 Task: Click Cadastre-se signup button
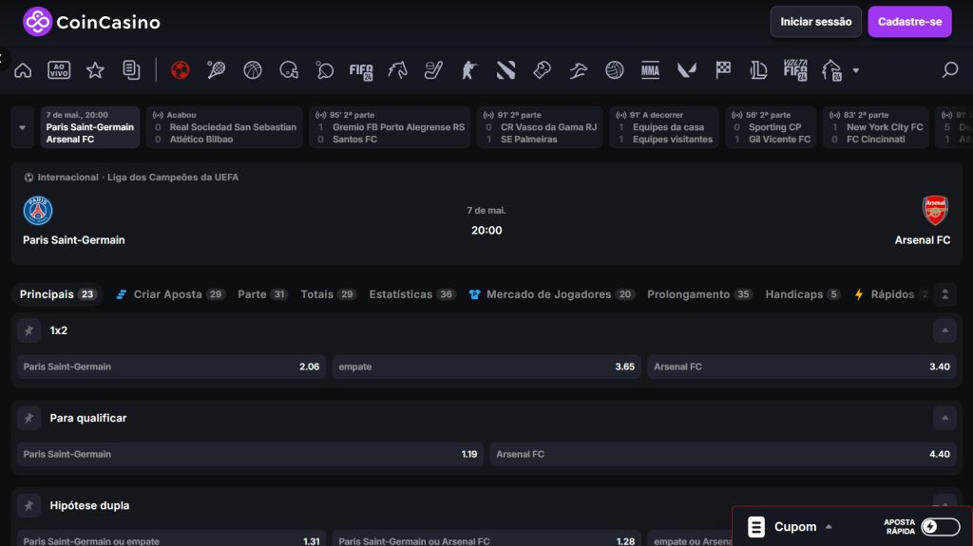pos(909,22)
